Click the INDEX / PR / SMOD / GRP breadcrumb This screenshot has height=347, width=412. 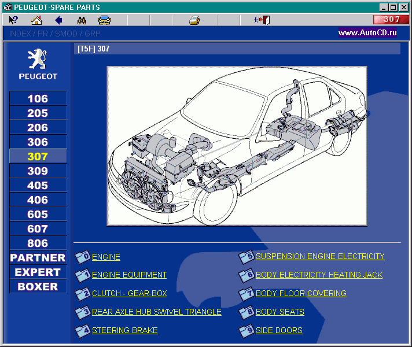54,34
